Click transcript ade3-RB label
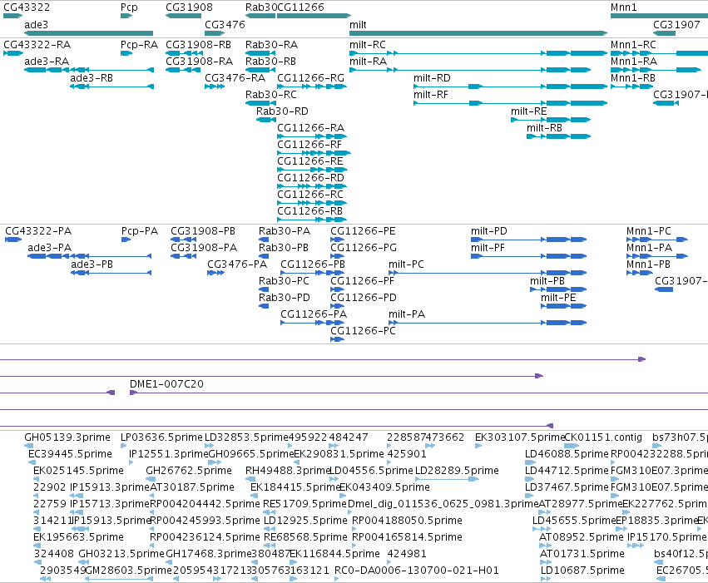 coord(92,78)
